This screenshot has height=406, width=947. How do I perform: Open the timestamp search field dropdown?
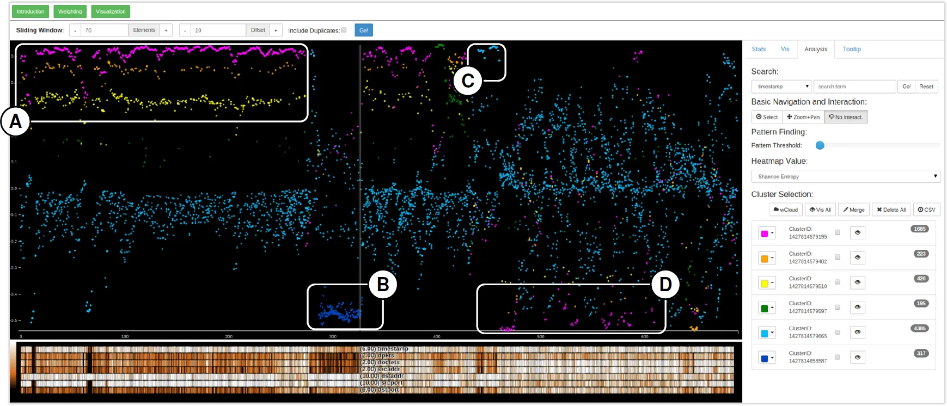[781, 87]
